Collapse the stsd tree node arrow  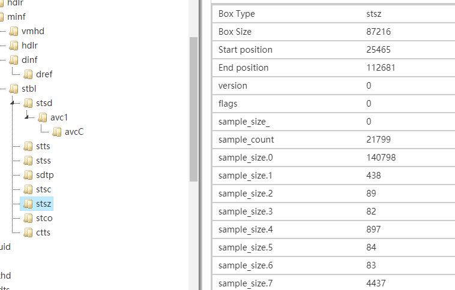pos(12,103)
